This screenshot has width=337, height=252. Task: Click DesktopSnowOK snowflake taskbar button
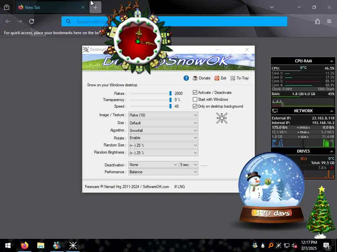pos(73,245)
